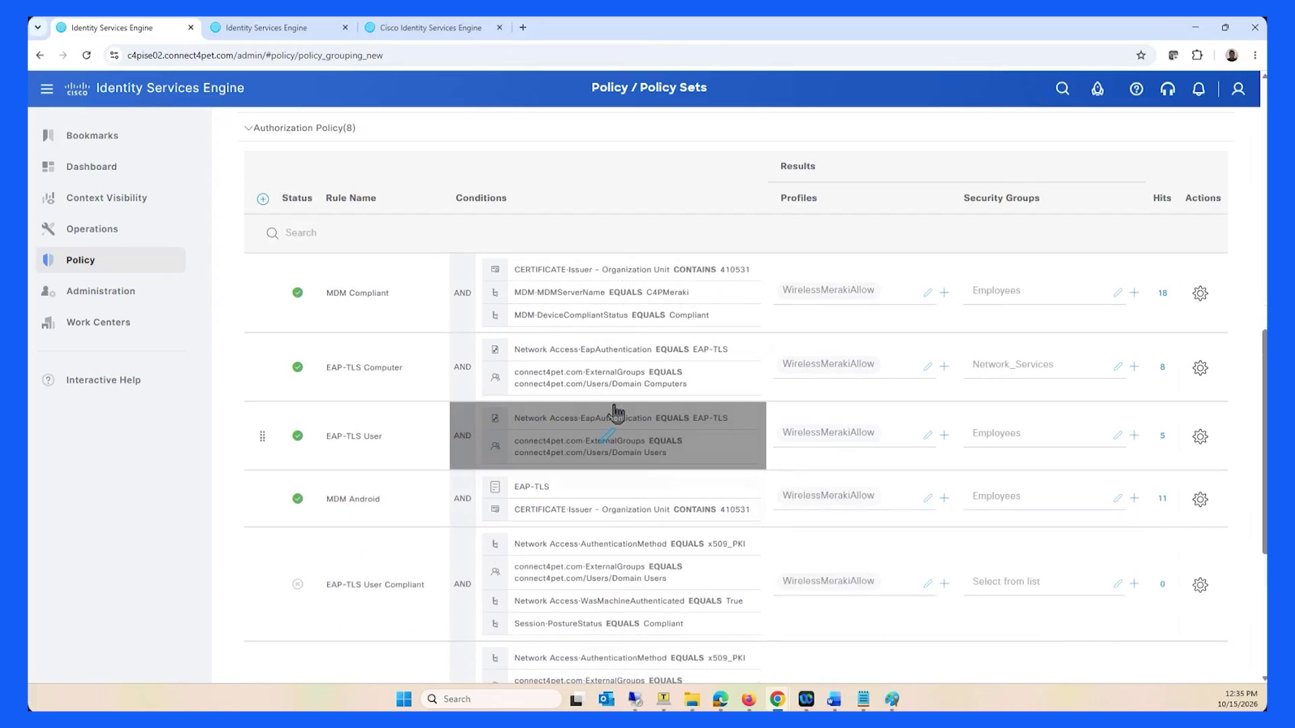Edit EAP-TLS User conditions block
Image resolution: width=1295 pixels, height=728 pixels.
pyautogui.click(x=608, y=435)
